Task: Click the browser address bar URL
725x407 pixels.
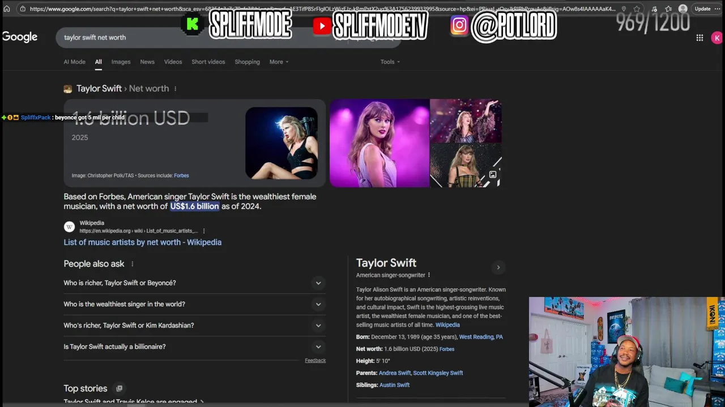Action: [323, 9]
